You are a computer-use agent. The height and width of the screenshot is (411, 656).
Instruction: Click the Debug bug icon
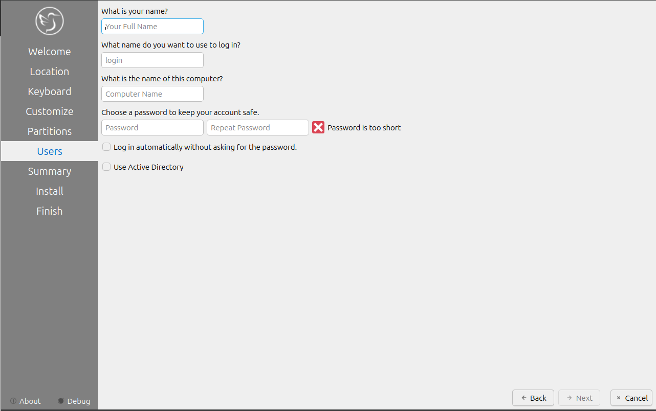point(61,401)
